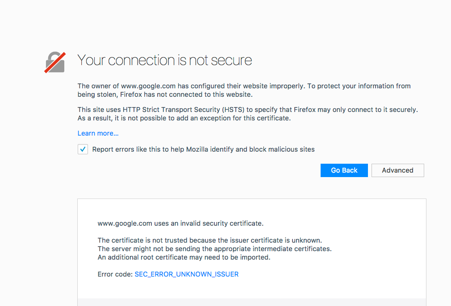Go Back using the blue button
Screen dimensions: 451x306
[x=344, y=170]
